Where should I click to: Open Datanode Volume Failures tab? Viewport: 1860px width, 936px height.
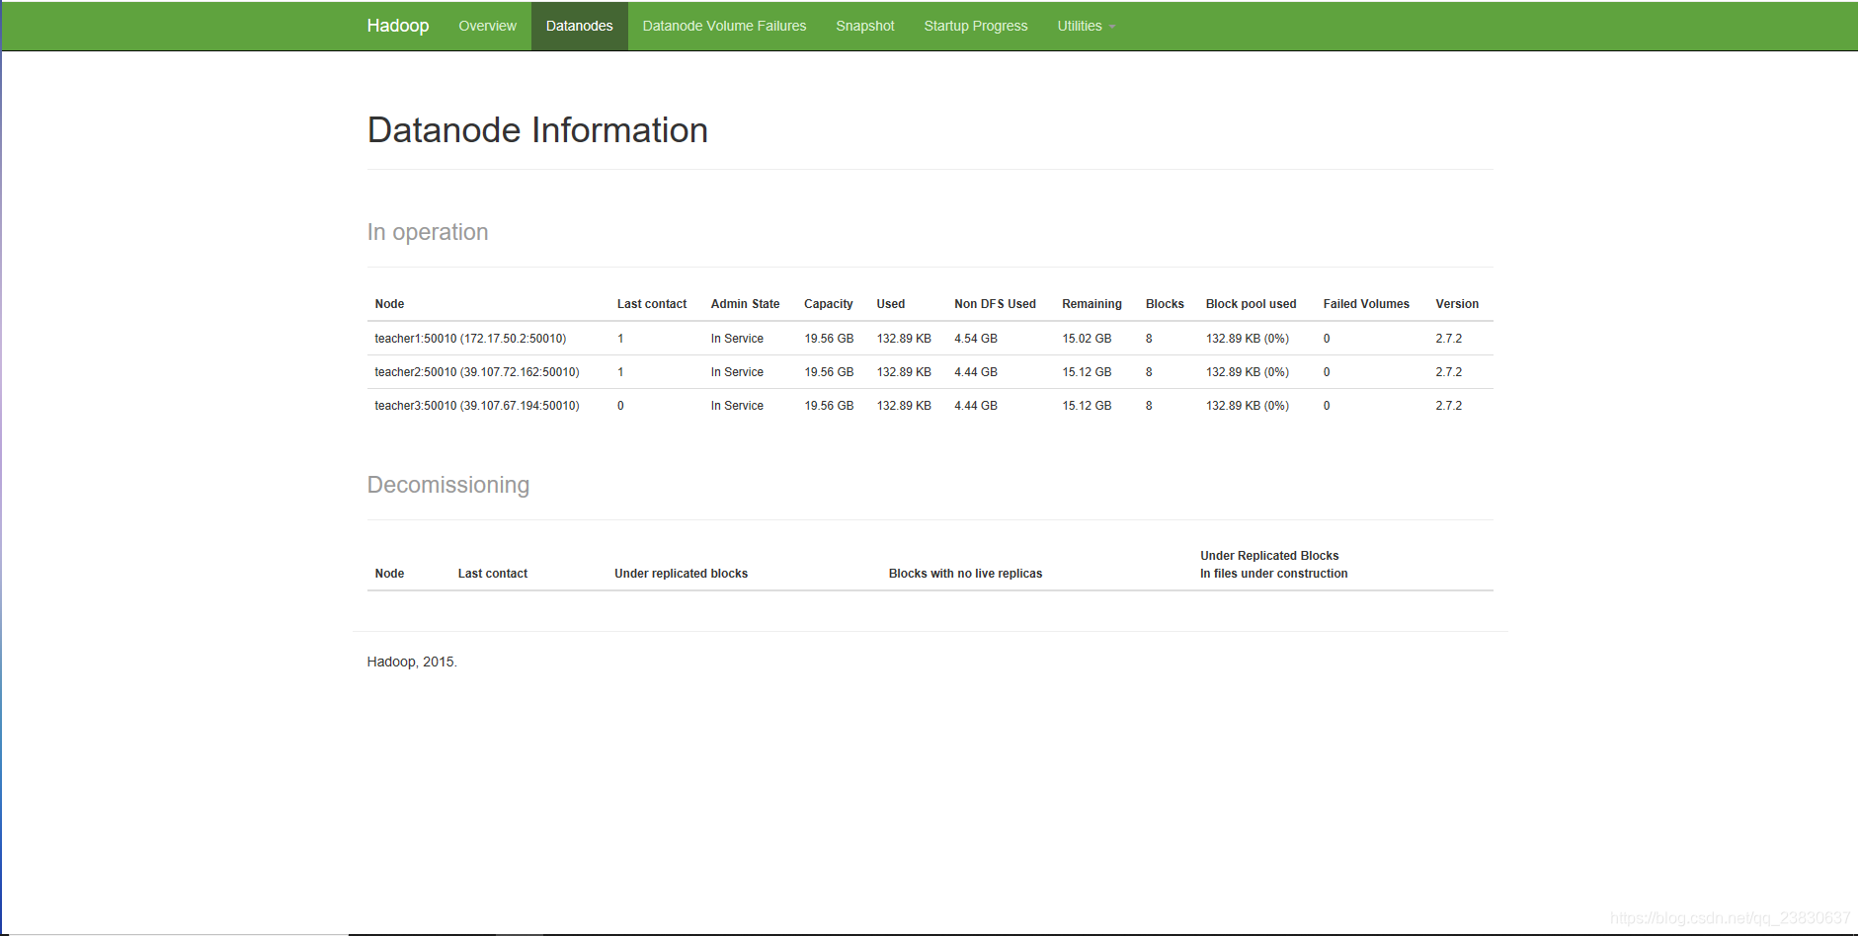tap(724, 26)
